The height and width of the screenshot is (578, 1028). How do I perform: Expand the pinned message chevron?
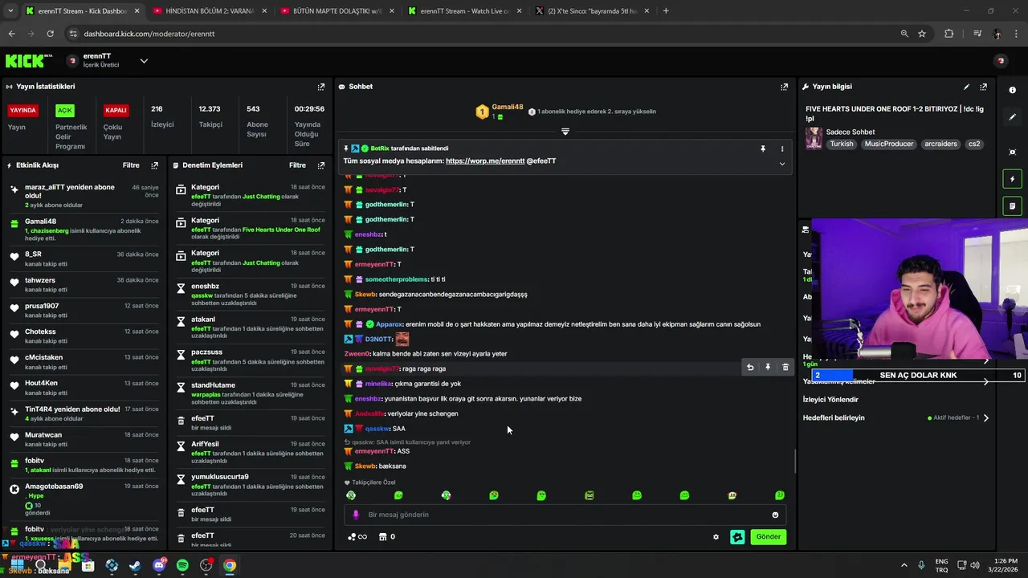coord(782,164)
